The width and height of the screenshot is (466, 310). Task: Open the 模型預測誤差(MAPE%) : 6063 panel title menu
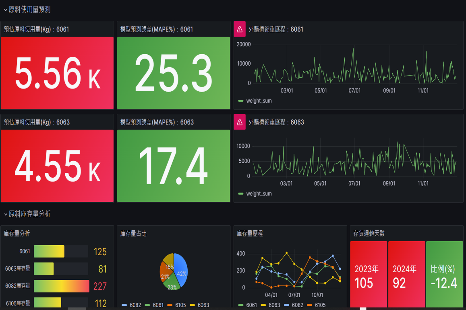coord(157,122)
